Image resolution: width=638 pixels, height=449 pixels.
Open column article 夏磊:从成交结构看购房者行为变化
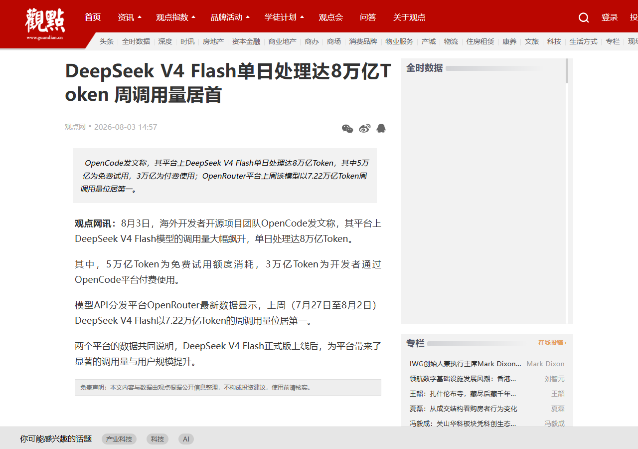coord(464,409)
